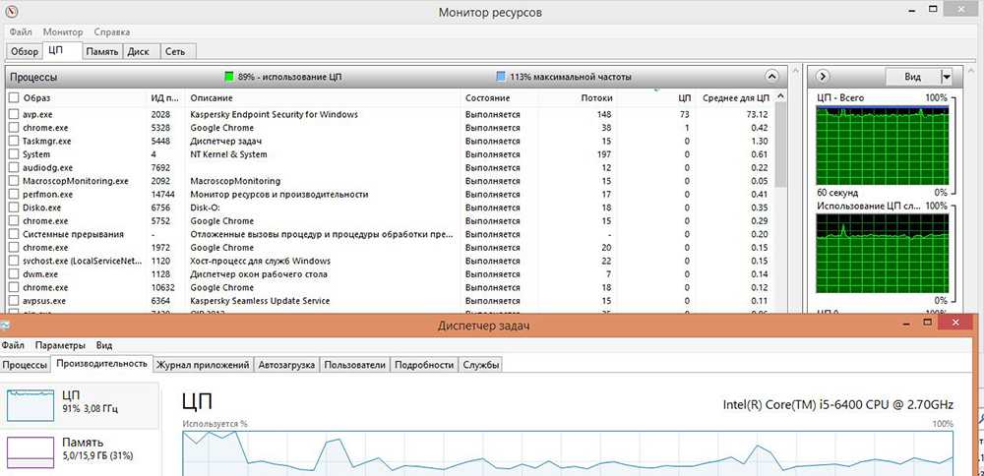Screen dimensions: 984x476
Task: Click the blue maximum frequency indicator square
Action: coord(501,76)
